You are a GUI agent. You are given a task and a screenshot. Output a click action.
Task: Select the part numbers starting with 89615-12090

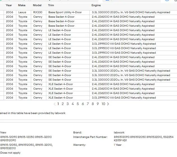click(26, 139)
